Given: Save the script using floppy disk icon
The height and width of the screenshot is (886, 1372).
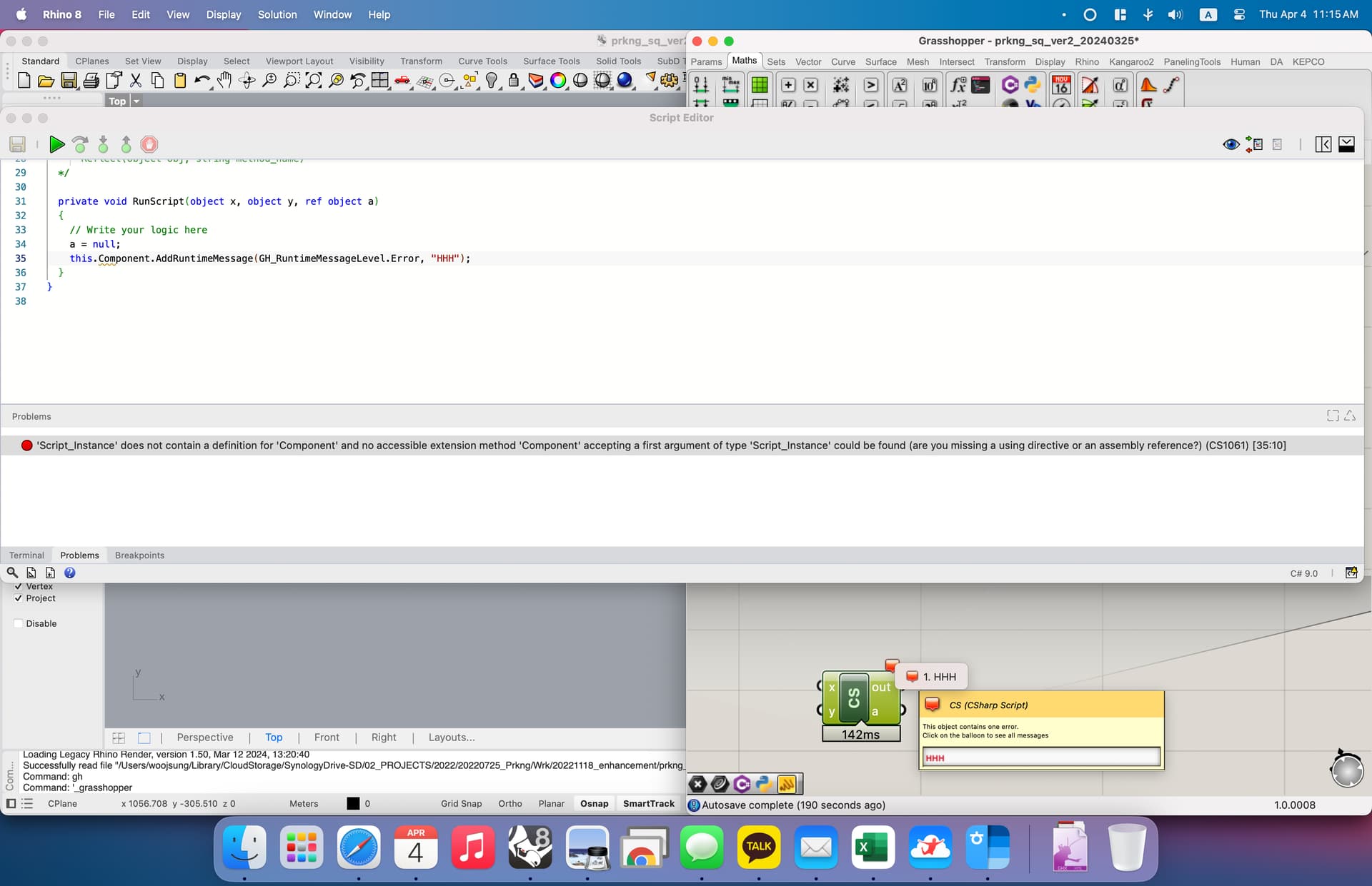Looking at the screenshot, I should point(16,144).
